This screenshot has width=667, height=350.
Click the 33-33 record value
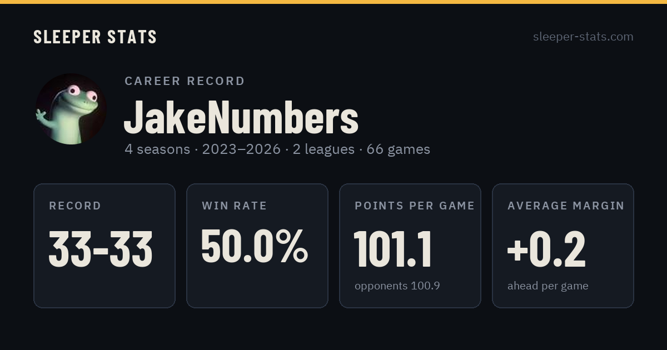101,249
